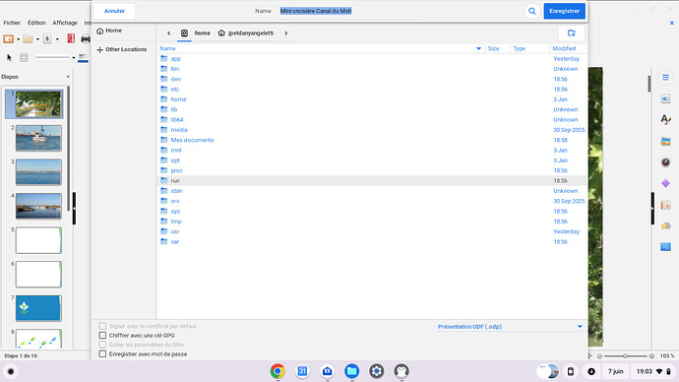Image resolution: width=679 pixels, height=382 pixels.
Task: Select the Mes documents folder
Action: click(x=372, y=140)
